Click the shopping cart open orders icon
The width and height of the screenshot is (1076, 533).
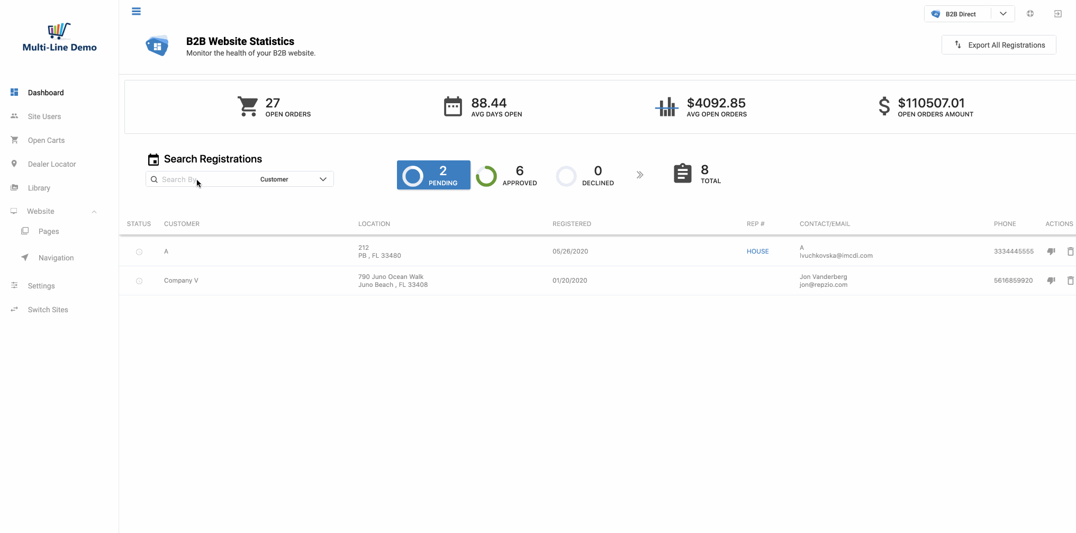pos(248,106)
